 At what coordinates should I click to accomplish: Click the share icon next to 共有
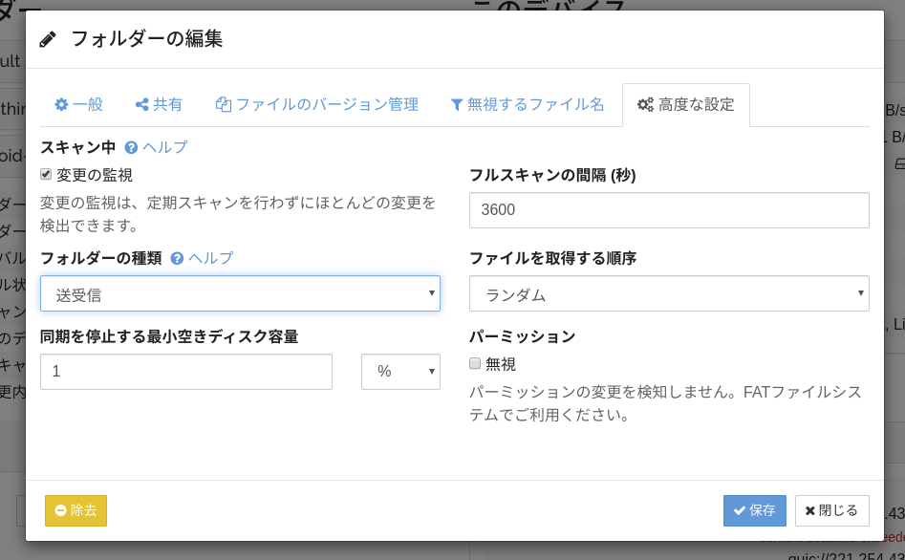click(x=140, y=104)
